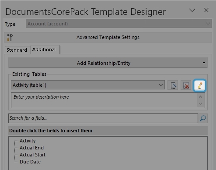Switch to the Standard tab
Viewport: 216px width, 170px height.
tap(17, 50)
